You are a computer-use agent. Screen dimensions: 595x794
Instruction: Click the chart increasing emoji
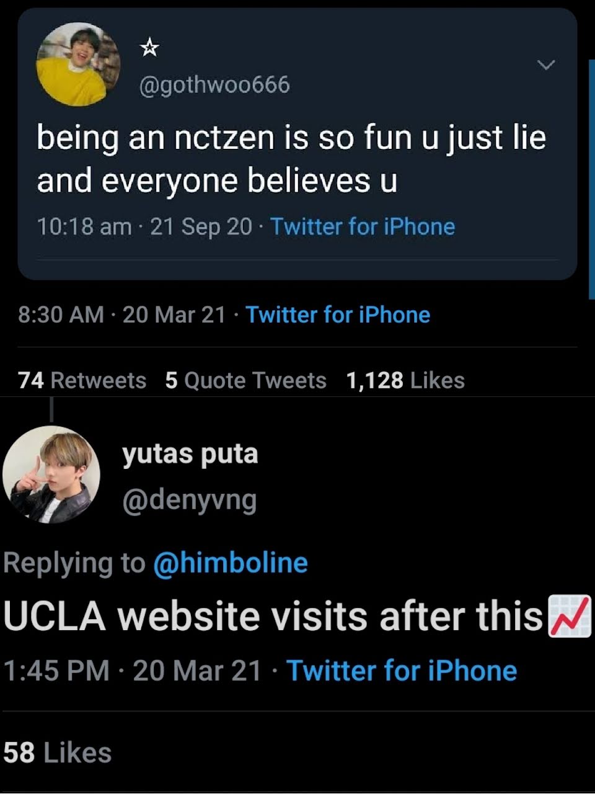pyautogui.click(x=569, y=616)
